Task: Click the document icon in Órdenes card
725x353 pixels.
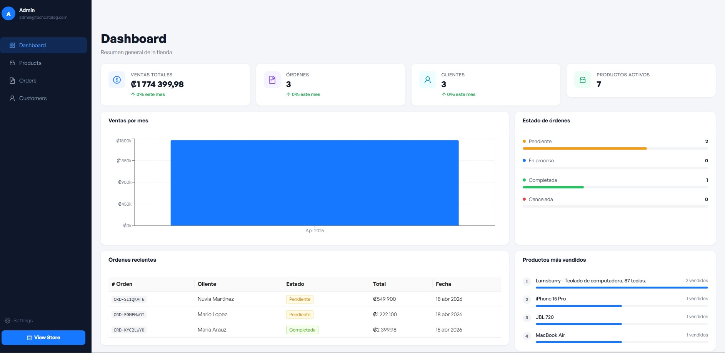Action: 272,80
